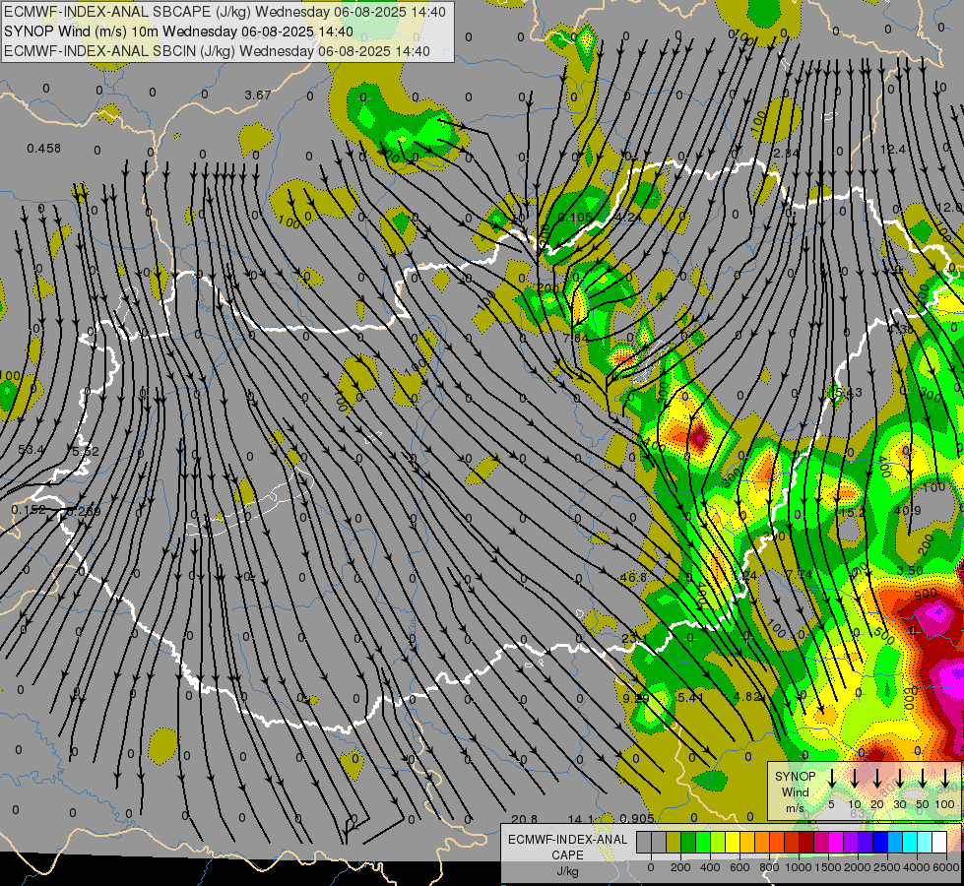Click the map value 5.43
964x886 pixels.
pos(849,392)
